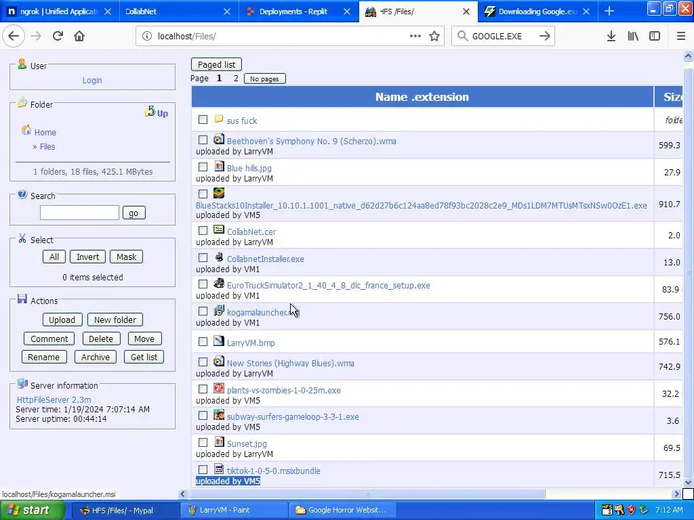The width and height of the screenshot is (694, 520).
Task: Tick the checkbox for Sunset.jpg
Action: 203,442
